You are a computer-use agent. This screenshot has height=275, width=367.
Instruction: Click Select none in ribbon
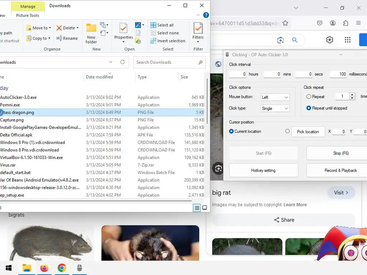click(x=165, y=33)
